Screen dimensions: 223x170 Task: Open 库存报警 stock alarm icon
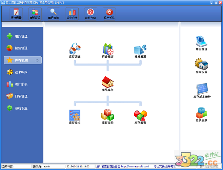point(140,117)
